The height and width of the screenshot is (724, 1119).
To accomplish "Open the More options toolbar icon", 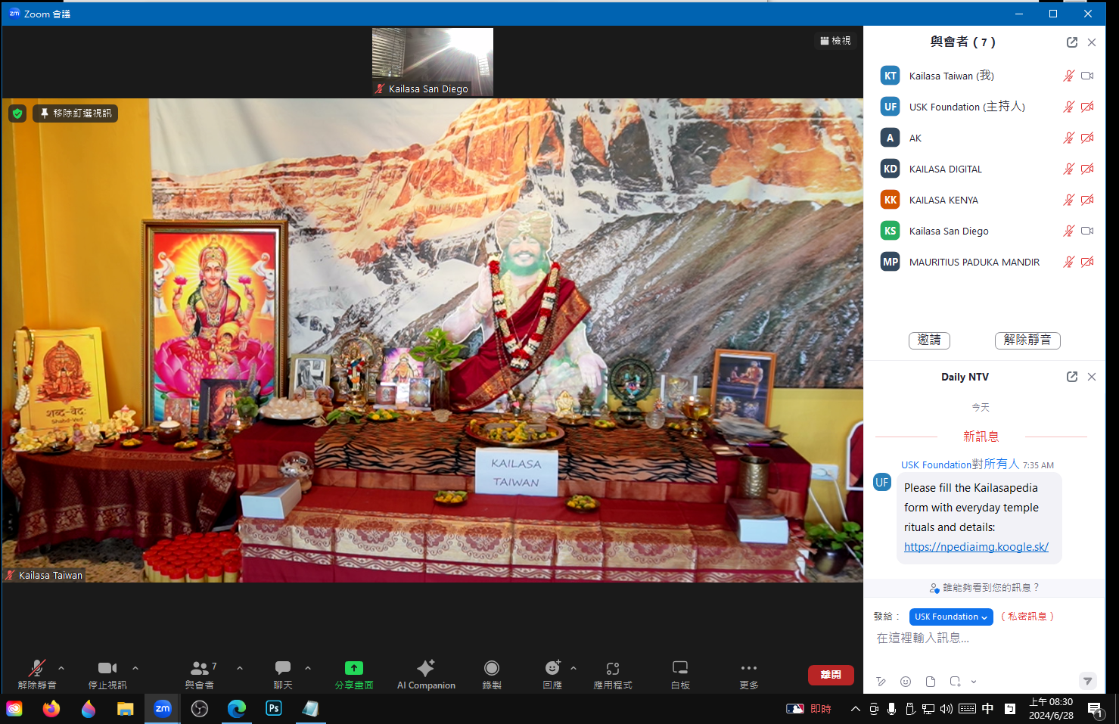I will pos(748,668).
